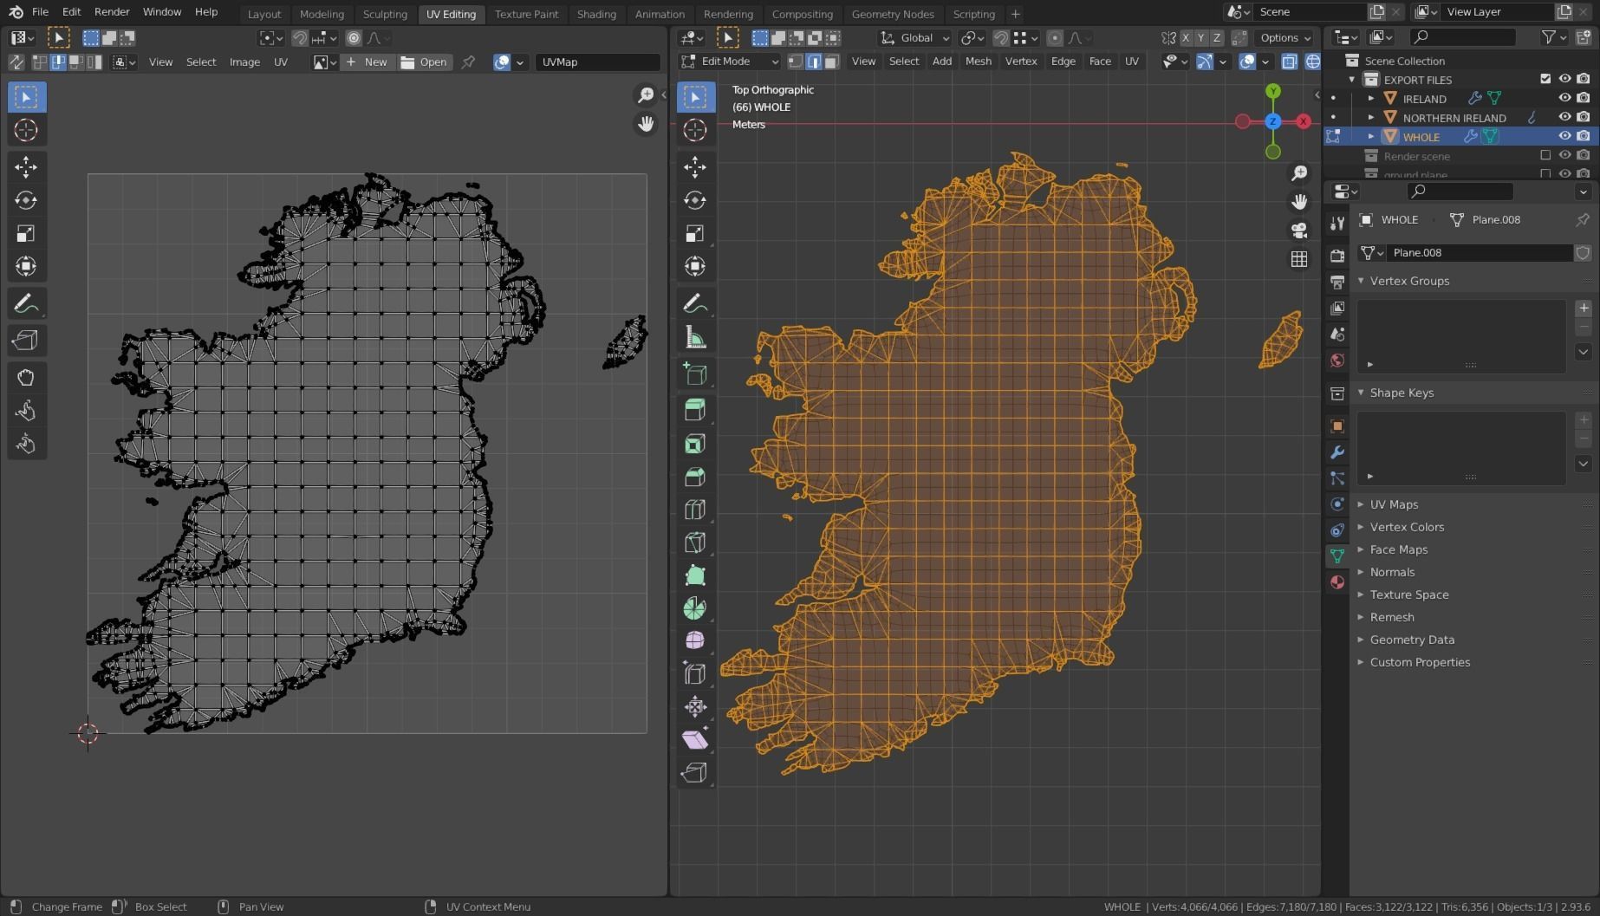The width and height of the screenshot is (1600, 916).
Task: Open the Edit Mode dropdown
Action: [x=730, y=62]
